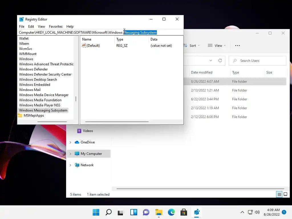Select the WcmSvc registry key
Viewport: 292px width, 219px height.
[25, 48]
